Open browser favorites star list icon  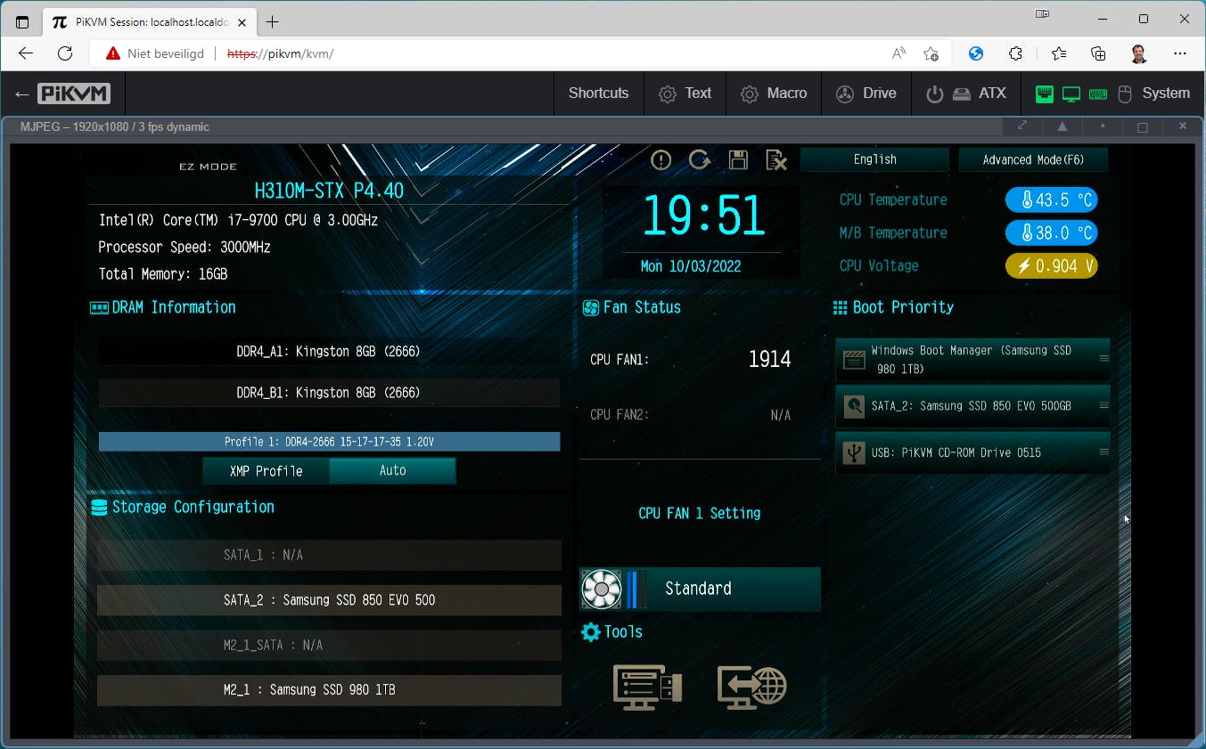tap(1059, 53)
